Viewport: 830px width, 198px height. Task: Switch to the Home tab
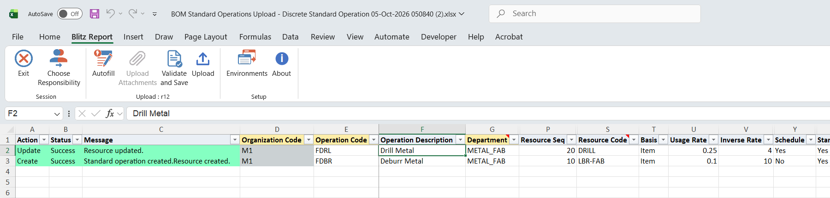point(50,37)
